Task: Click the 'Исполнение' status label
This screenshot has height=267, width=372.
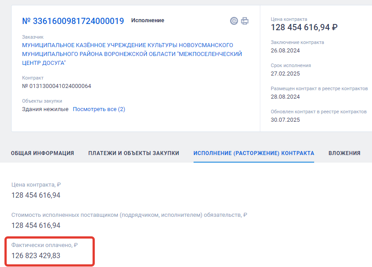Action: click(147, 20)
